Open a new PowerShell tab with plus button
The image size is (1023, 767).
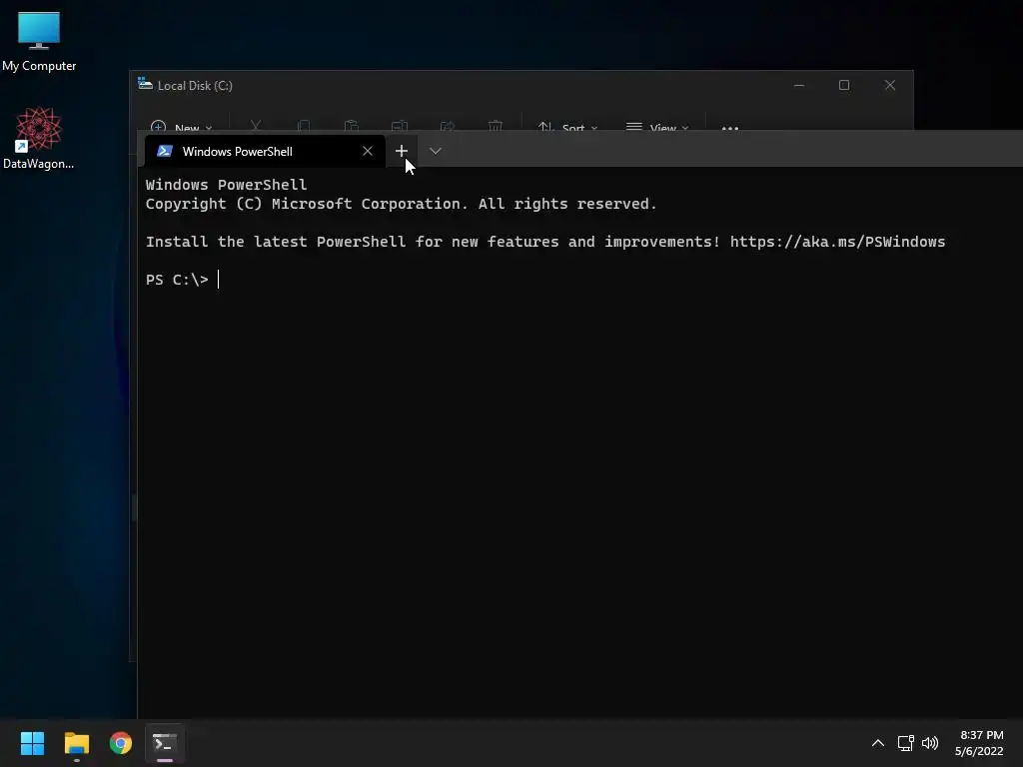pos(402,152)
